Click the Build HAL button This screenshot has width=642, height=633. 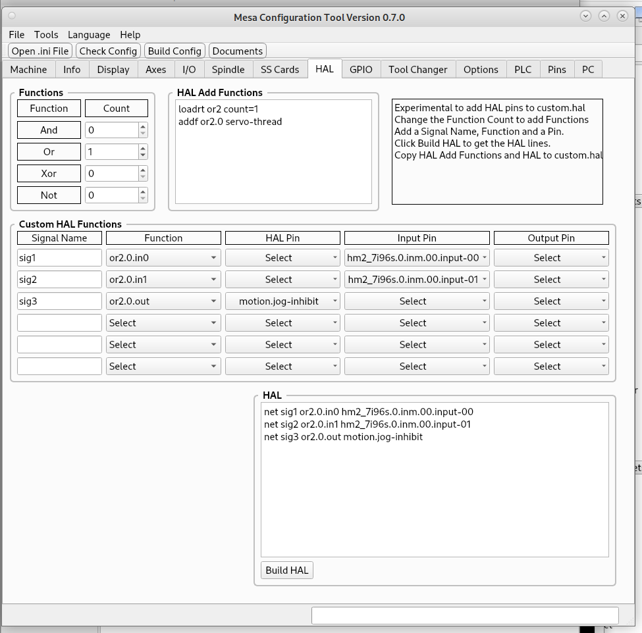pos(287,570)
